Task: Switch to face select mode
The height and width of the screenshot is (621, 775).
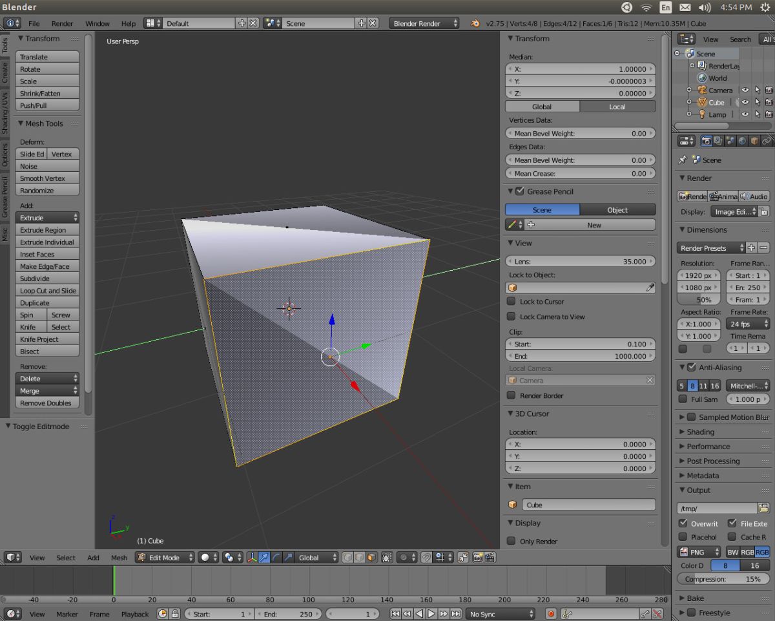Action: pos(371,557)
